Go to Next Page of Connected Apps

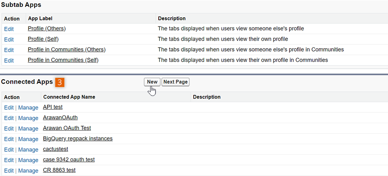tap(175, 82)
